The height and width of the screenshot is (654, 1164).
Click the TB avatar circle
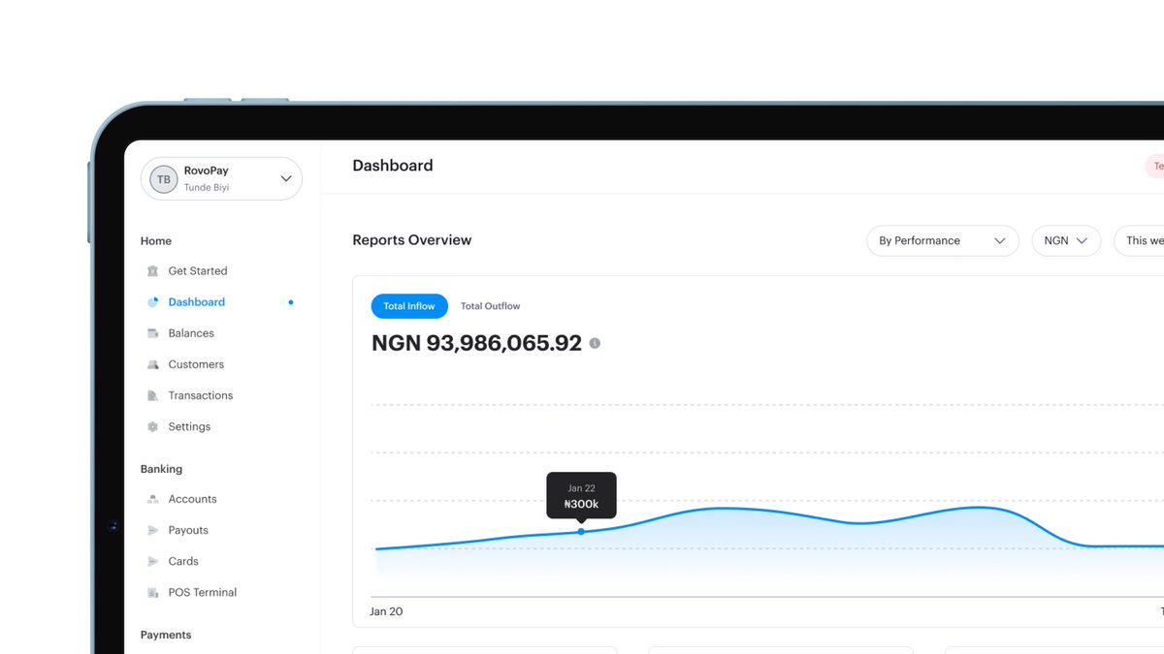pos(163,179)
